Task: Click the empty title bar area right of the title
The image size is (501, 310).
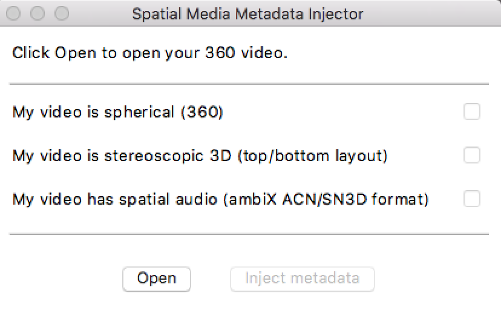Action: click(431, 13)
